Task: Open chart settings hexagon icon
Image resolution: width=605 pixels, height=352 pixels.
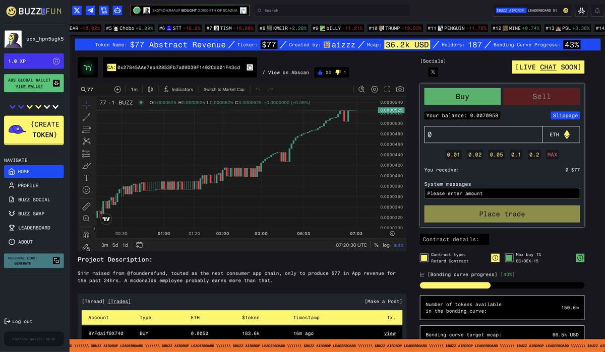Action: pos(375,89)
